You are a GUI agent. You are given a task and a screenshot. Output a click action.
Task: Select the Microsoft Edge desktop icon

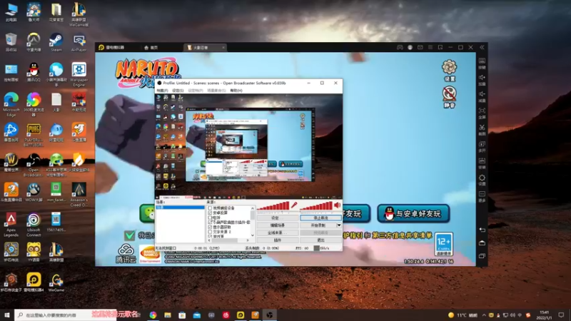(x=11, y=104)
